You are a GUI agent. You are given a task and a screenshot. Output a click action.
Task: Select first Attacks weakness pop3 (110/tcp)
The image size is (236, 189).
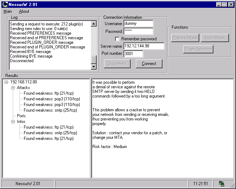52,99
